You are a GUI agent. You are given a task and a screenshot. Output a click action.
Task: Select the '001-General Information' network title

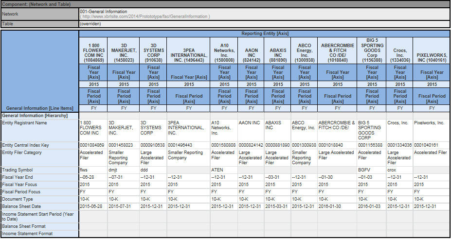coord(104,12)
